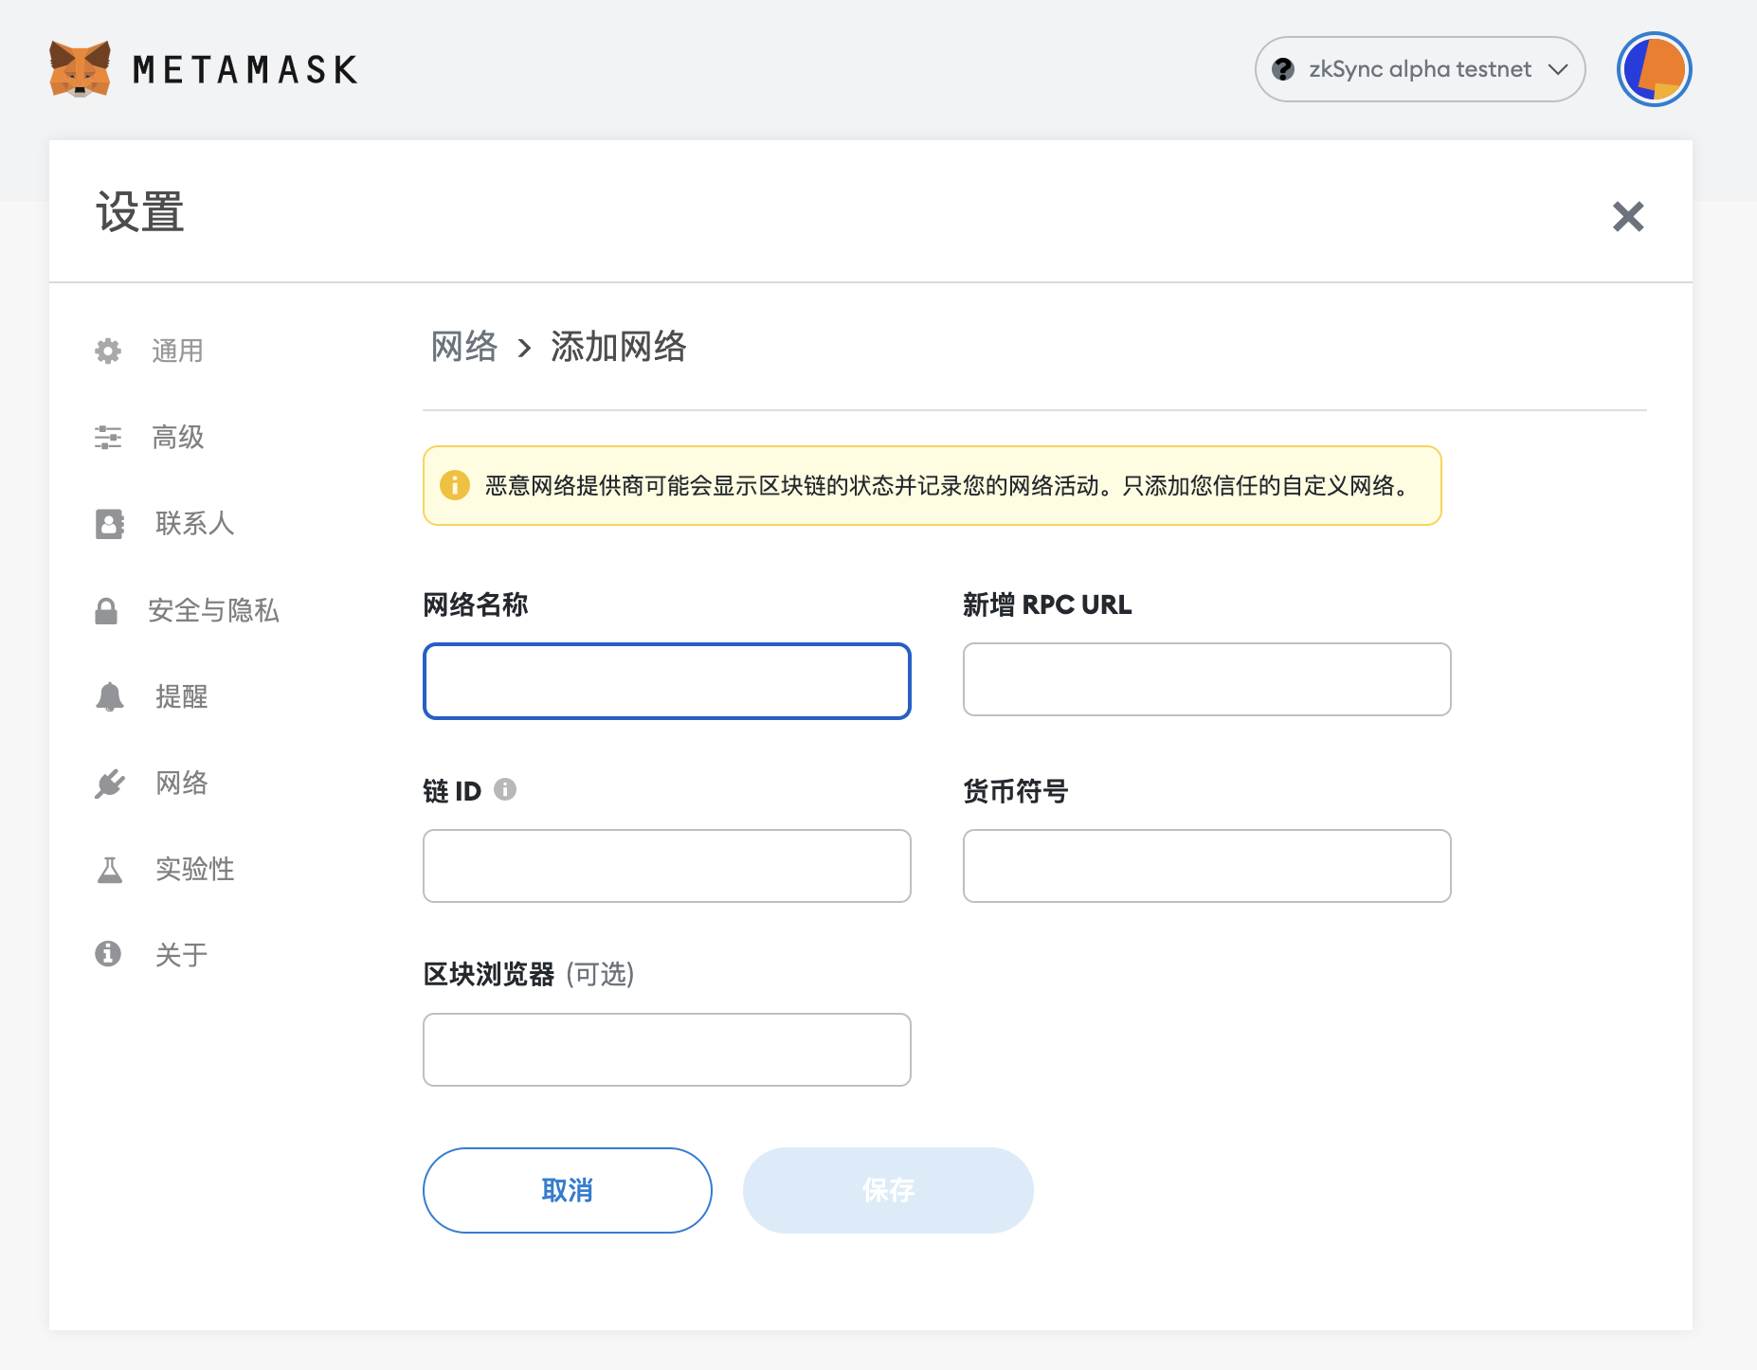Open the account avatar menu
The height and width of the screenshot is (1370, 1757).
[1654, 69]
